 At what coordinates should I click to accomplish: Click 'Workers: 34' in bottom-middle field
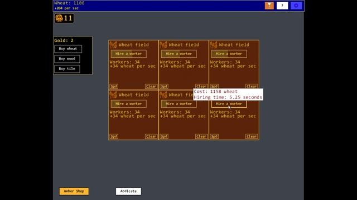175,112
